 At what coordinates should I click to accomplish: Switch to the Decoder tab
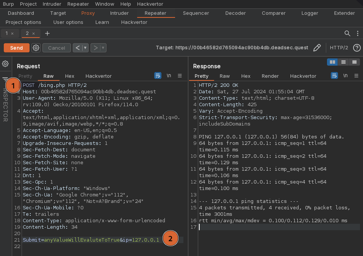(x=235, y=13)
